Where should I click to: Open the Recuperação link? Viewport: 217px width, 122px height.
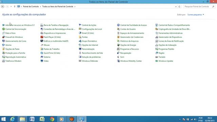click(x=126, y=53)
